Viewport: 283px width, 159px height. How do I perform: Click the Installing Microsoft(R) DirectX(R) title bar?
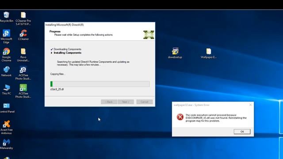click(100, 25)
